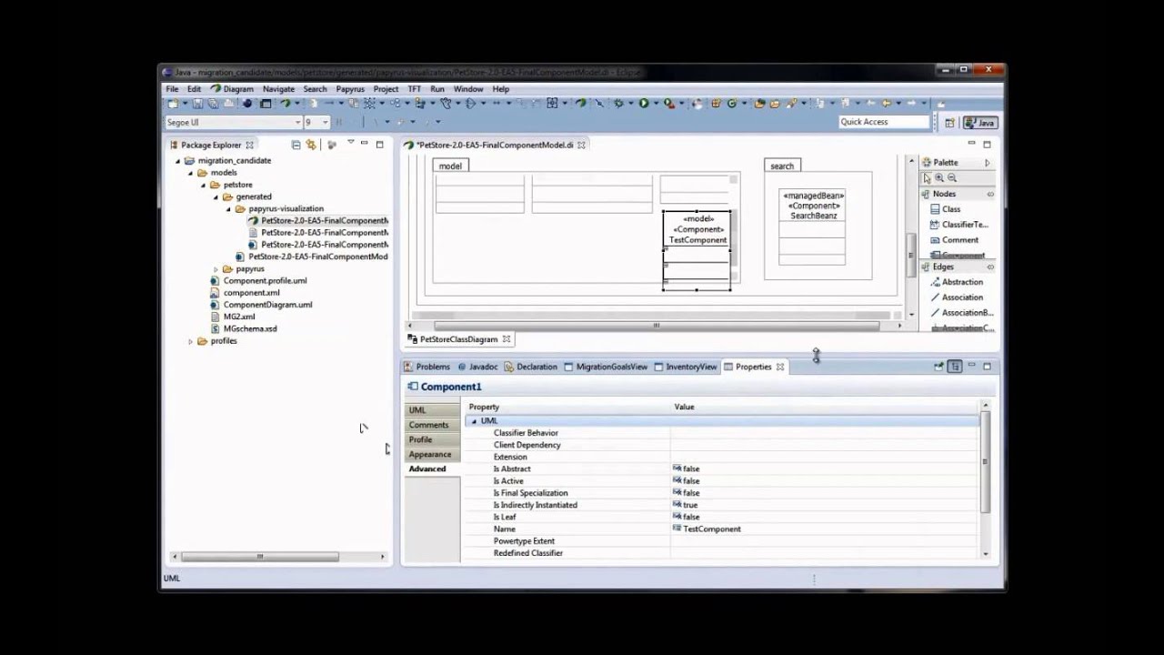The height and width of the screenshot is (655, 1164).
Task: Select the ClassifierTe... palette node
Action: coord(958,225)
